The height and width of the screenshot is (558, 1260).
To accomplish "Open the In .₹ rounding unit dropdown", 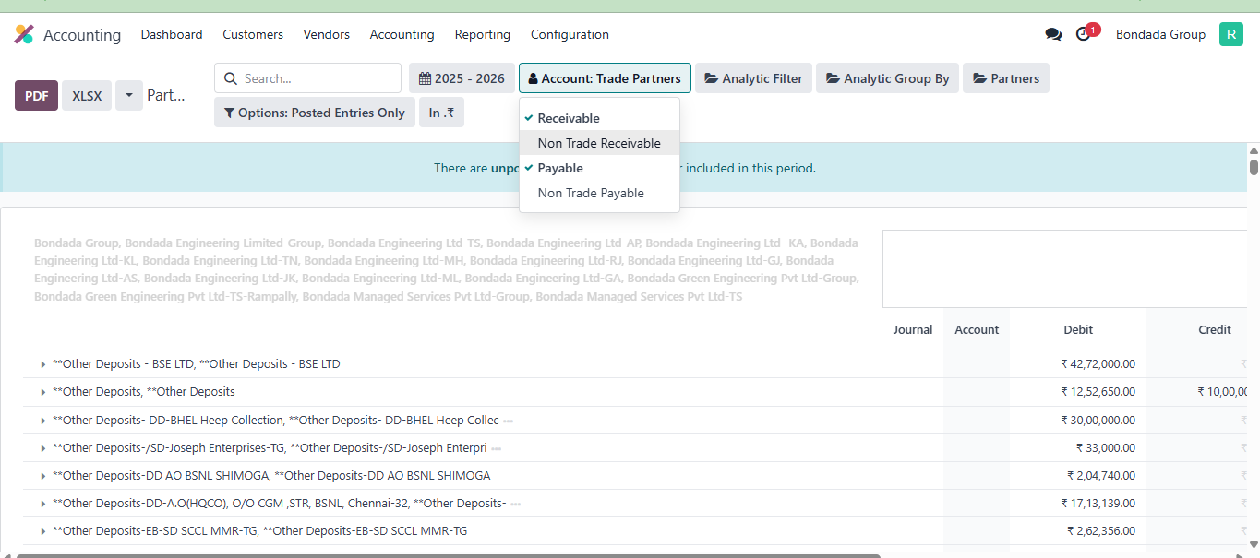I will click(x=441, y=113).
